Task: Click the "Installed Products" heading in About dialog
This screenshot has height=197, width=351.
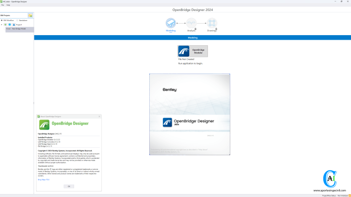Action: pyautogui.click(x=45, y=137)
